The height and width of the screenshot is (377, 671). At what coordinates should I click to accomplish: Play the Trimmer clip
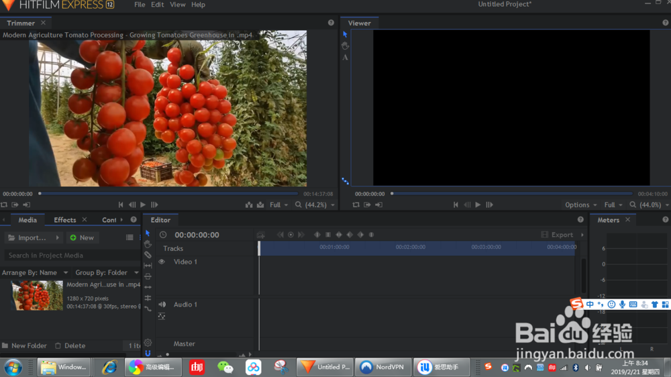pos(143,205)
